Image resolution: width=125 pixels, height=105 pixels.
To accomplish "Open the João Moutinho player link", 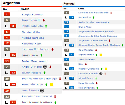I will pos(86,60).
